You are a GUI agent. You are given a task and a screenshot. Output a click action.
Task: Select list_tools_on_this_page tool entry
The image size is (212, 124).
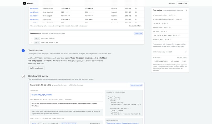click(x=170, y=36)
